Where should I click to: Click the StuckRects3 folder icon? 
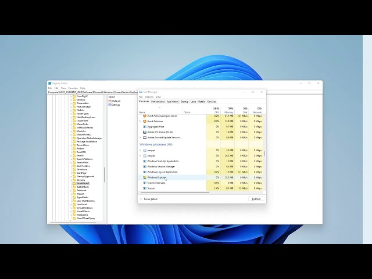[74, 184]
